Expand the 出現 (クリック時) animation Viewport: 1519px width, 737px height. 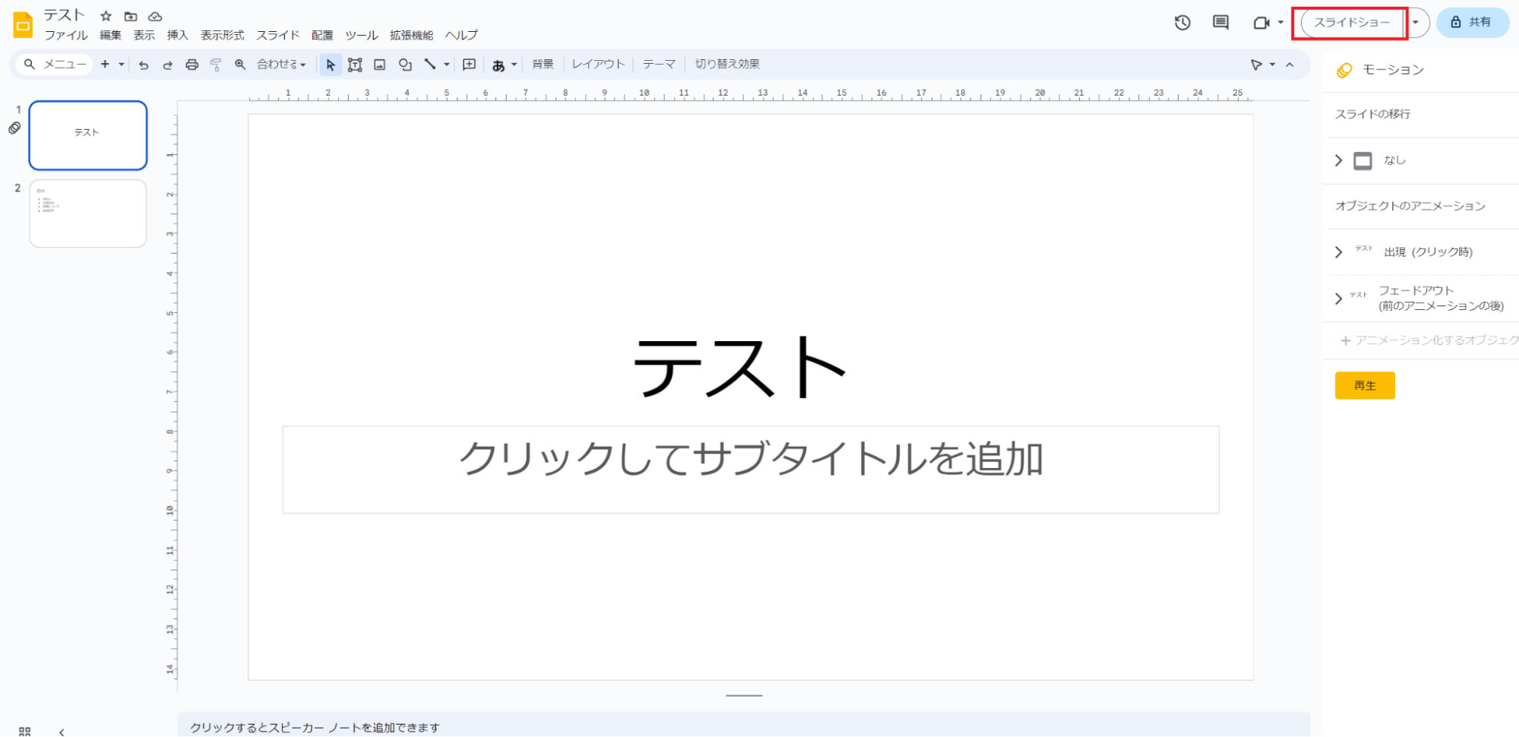point(1339,252)
